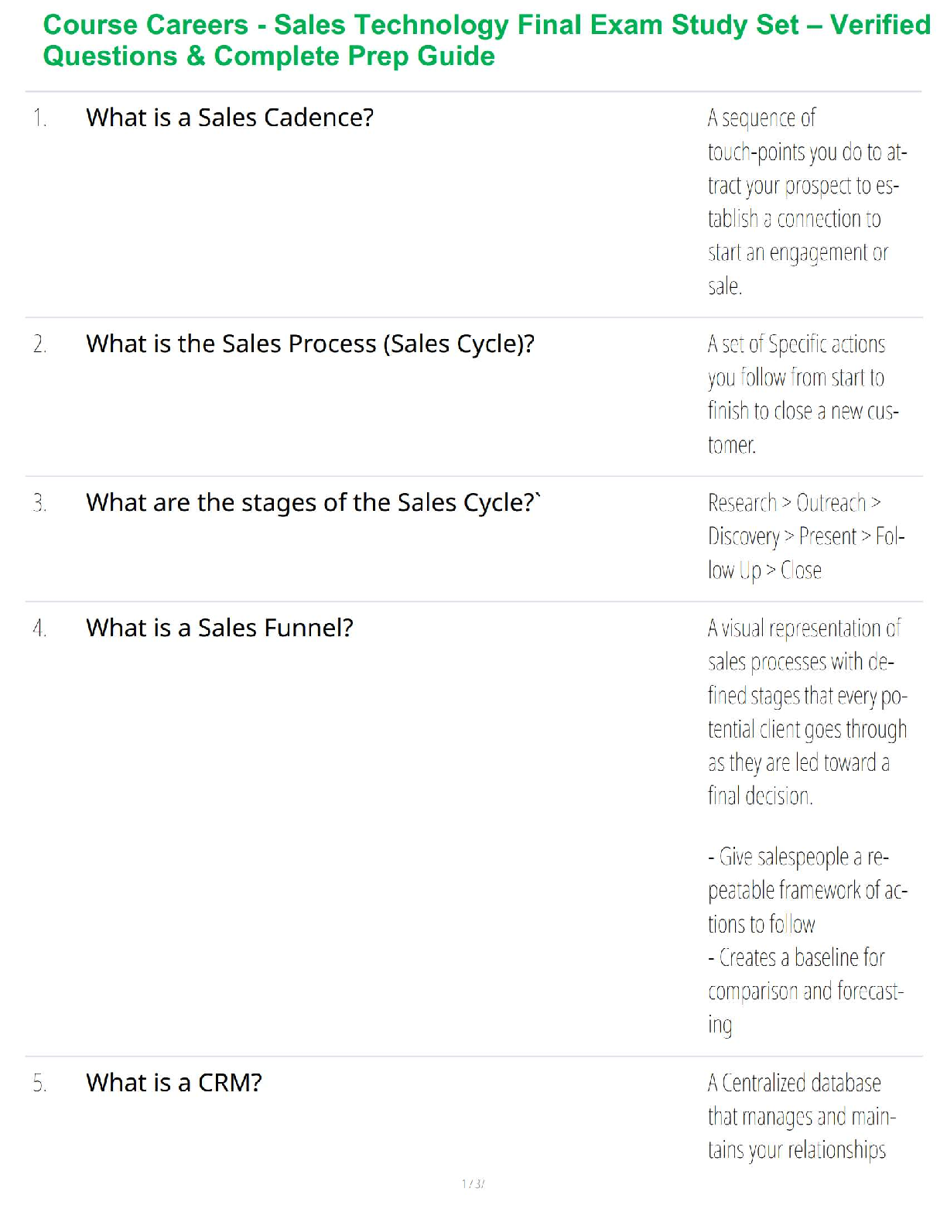Click the "A Centralized database" CRM answer
This screenshot has height=1226, width=947.
click(800, 1116)
